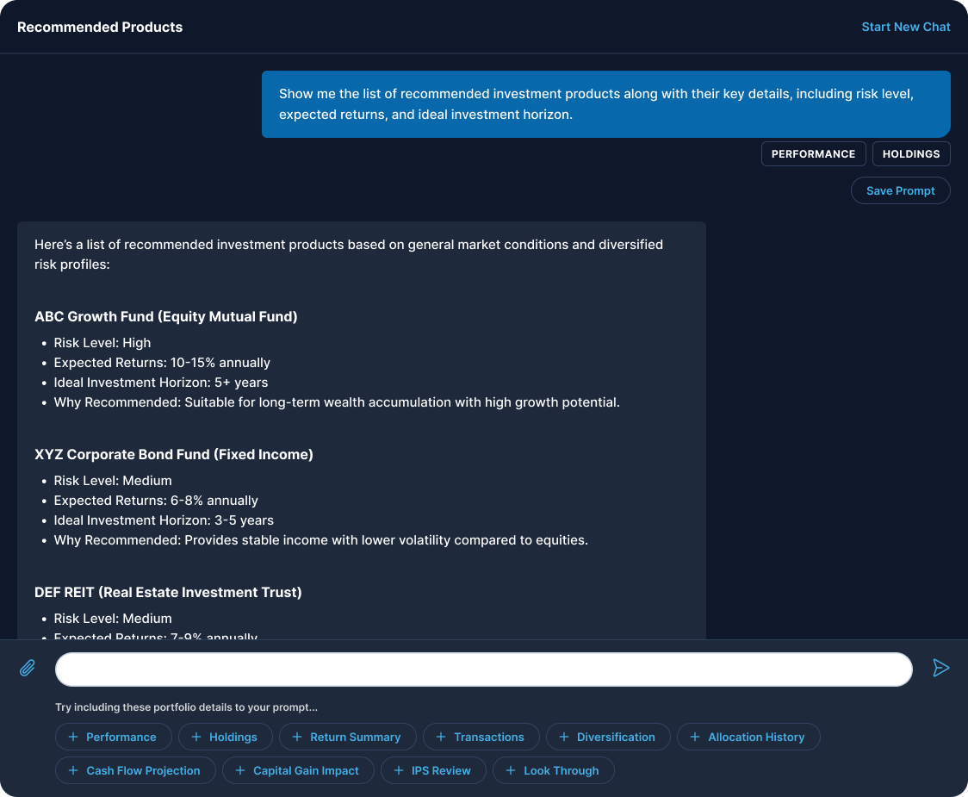Click plus icon on Holdings chip
The image size is (968, 797).
(196, 737)
